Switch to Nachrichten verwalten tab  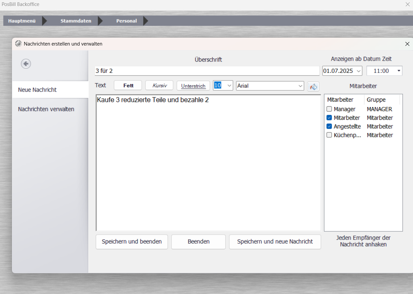click(46, 109)
